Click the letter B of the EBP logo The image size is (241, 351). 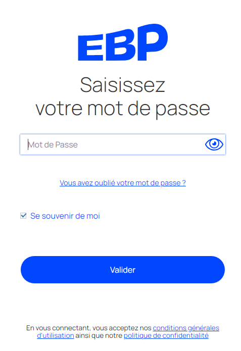click(120, 45)
